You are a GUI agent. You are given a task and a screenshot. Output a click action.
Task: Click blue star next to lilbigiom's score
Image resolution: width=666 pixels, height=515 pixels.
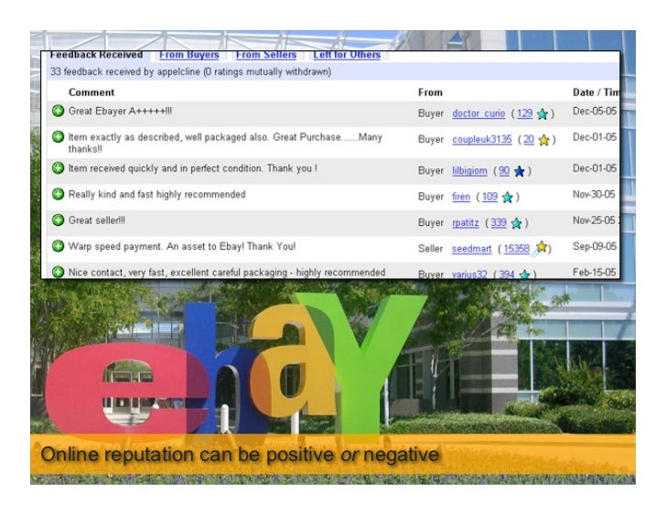click(x=519, y=171)
